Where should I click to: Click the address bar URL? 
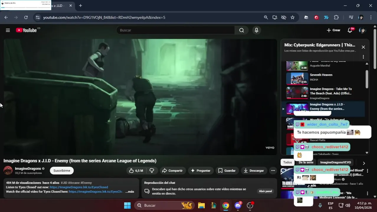104,17
